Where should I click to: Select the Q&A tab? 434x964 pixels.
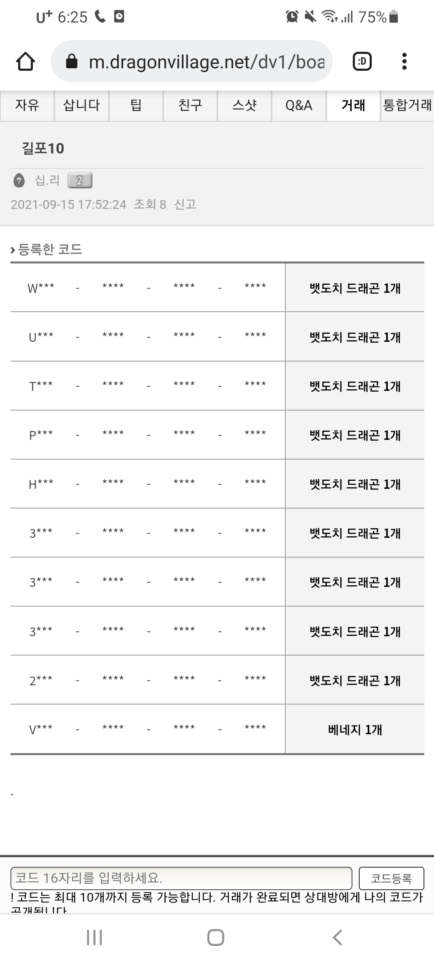(299, 106)
